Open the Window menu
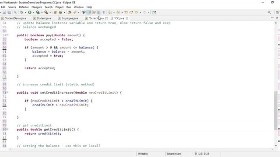280x157 pixels. pos(79,7)
